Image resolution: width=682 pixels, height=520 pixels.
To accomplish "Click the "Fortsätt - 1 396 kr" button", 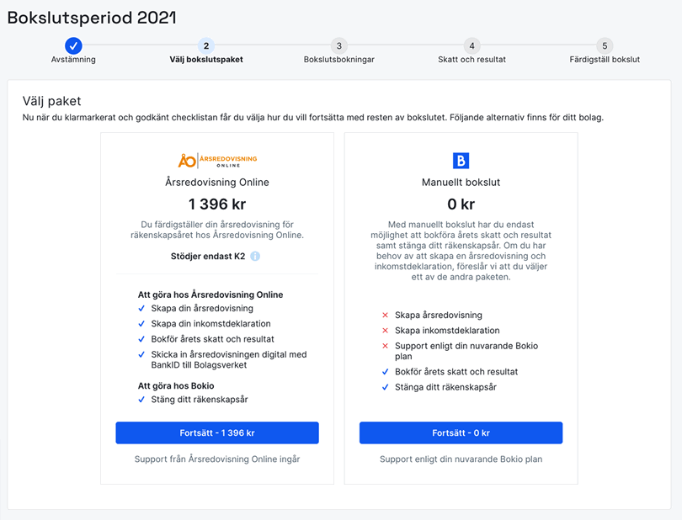I will [x=216, y=432].
